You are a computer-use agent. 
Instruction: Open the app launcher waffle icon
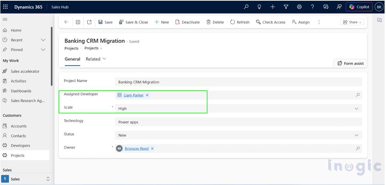(5, 7)
